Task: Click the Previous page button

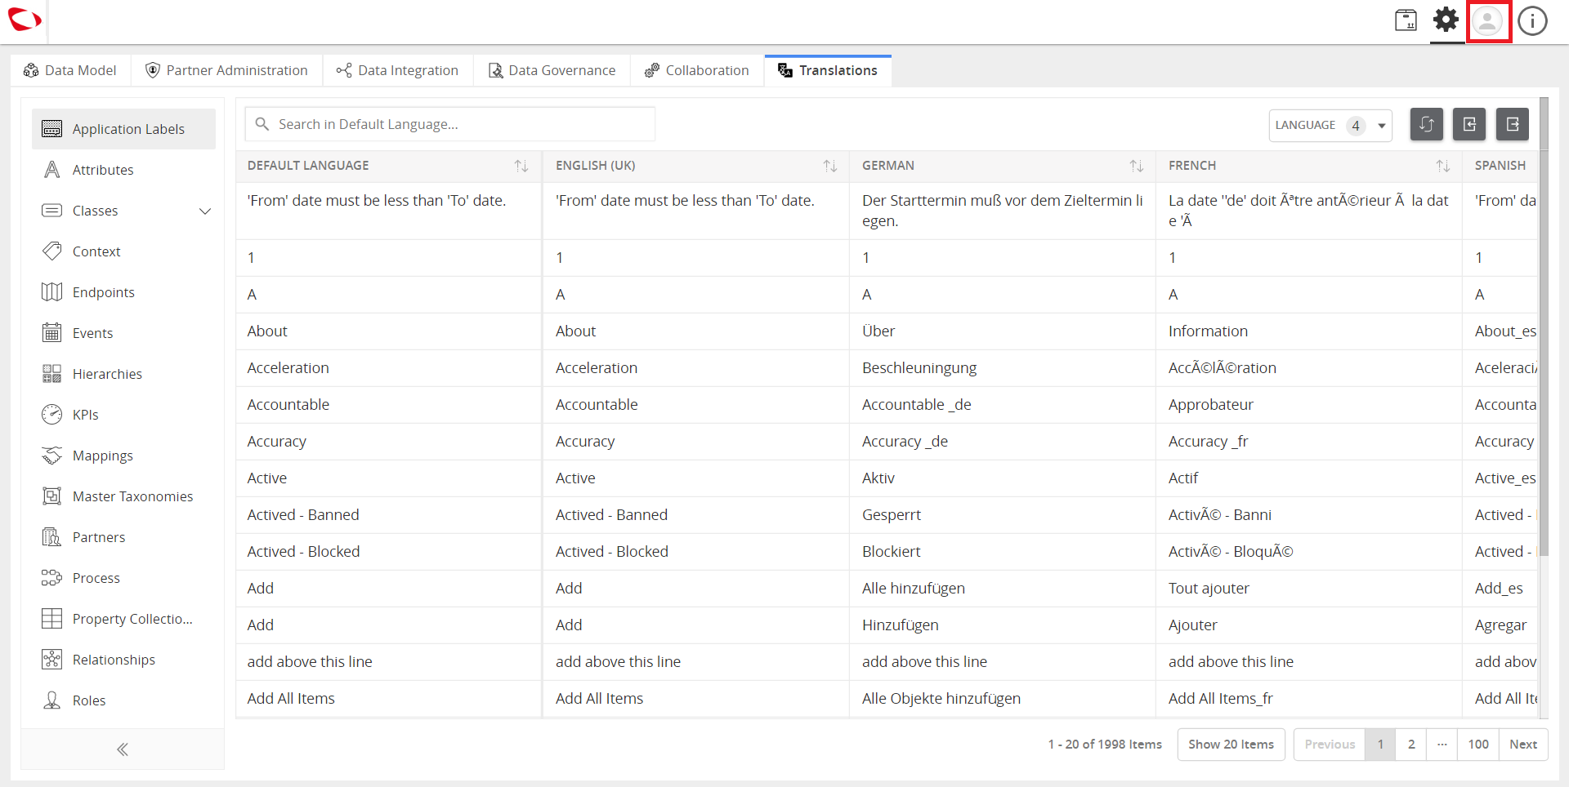Action: coord(1330,745)
